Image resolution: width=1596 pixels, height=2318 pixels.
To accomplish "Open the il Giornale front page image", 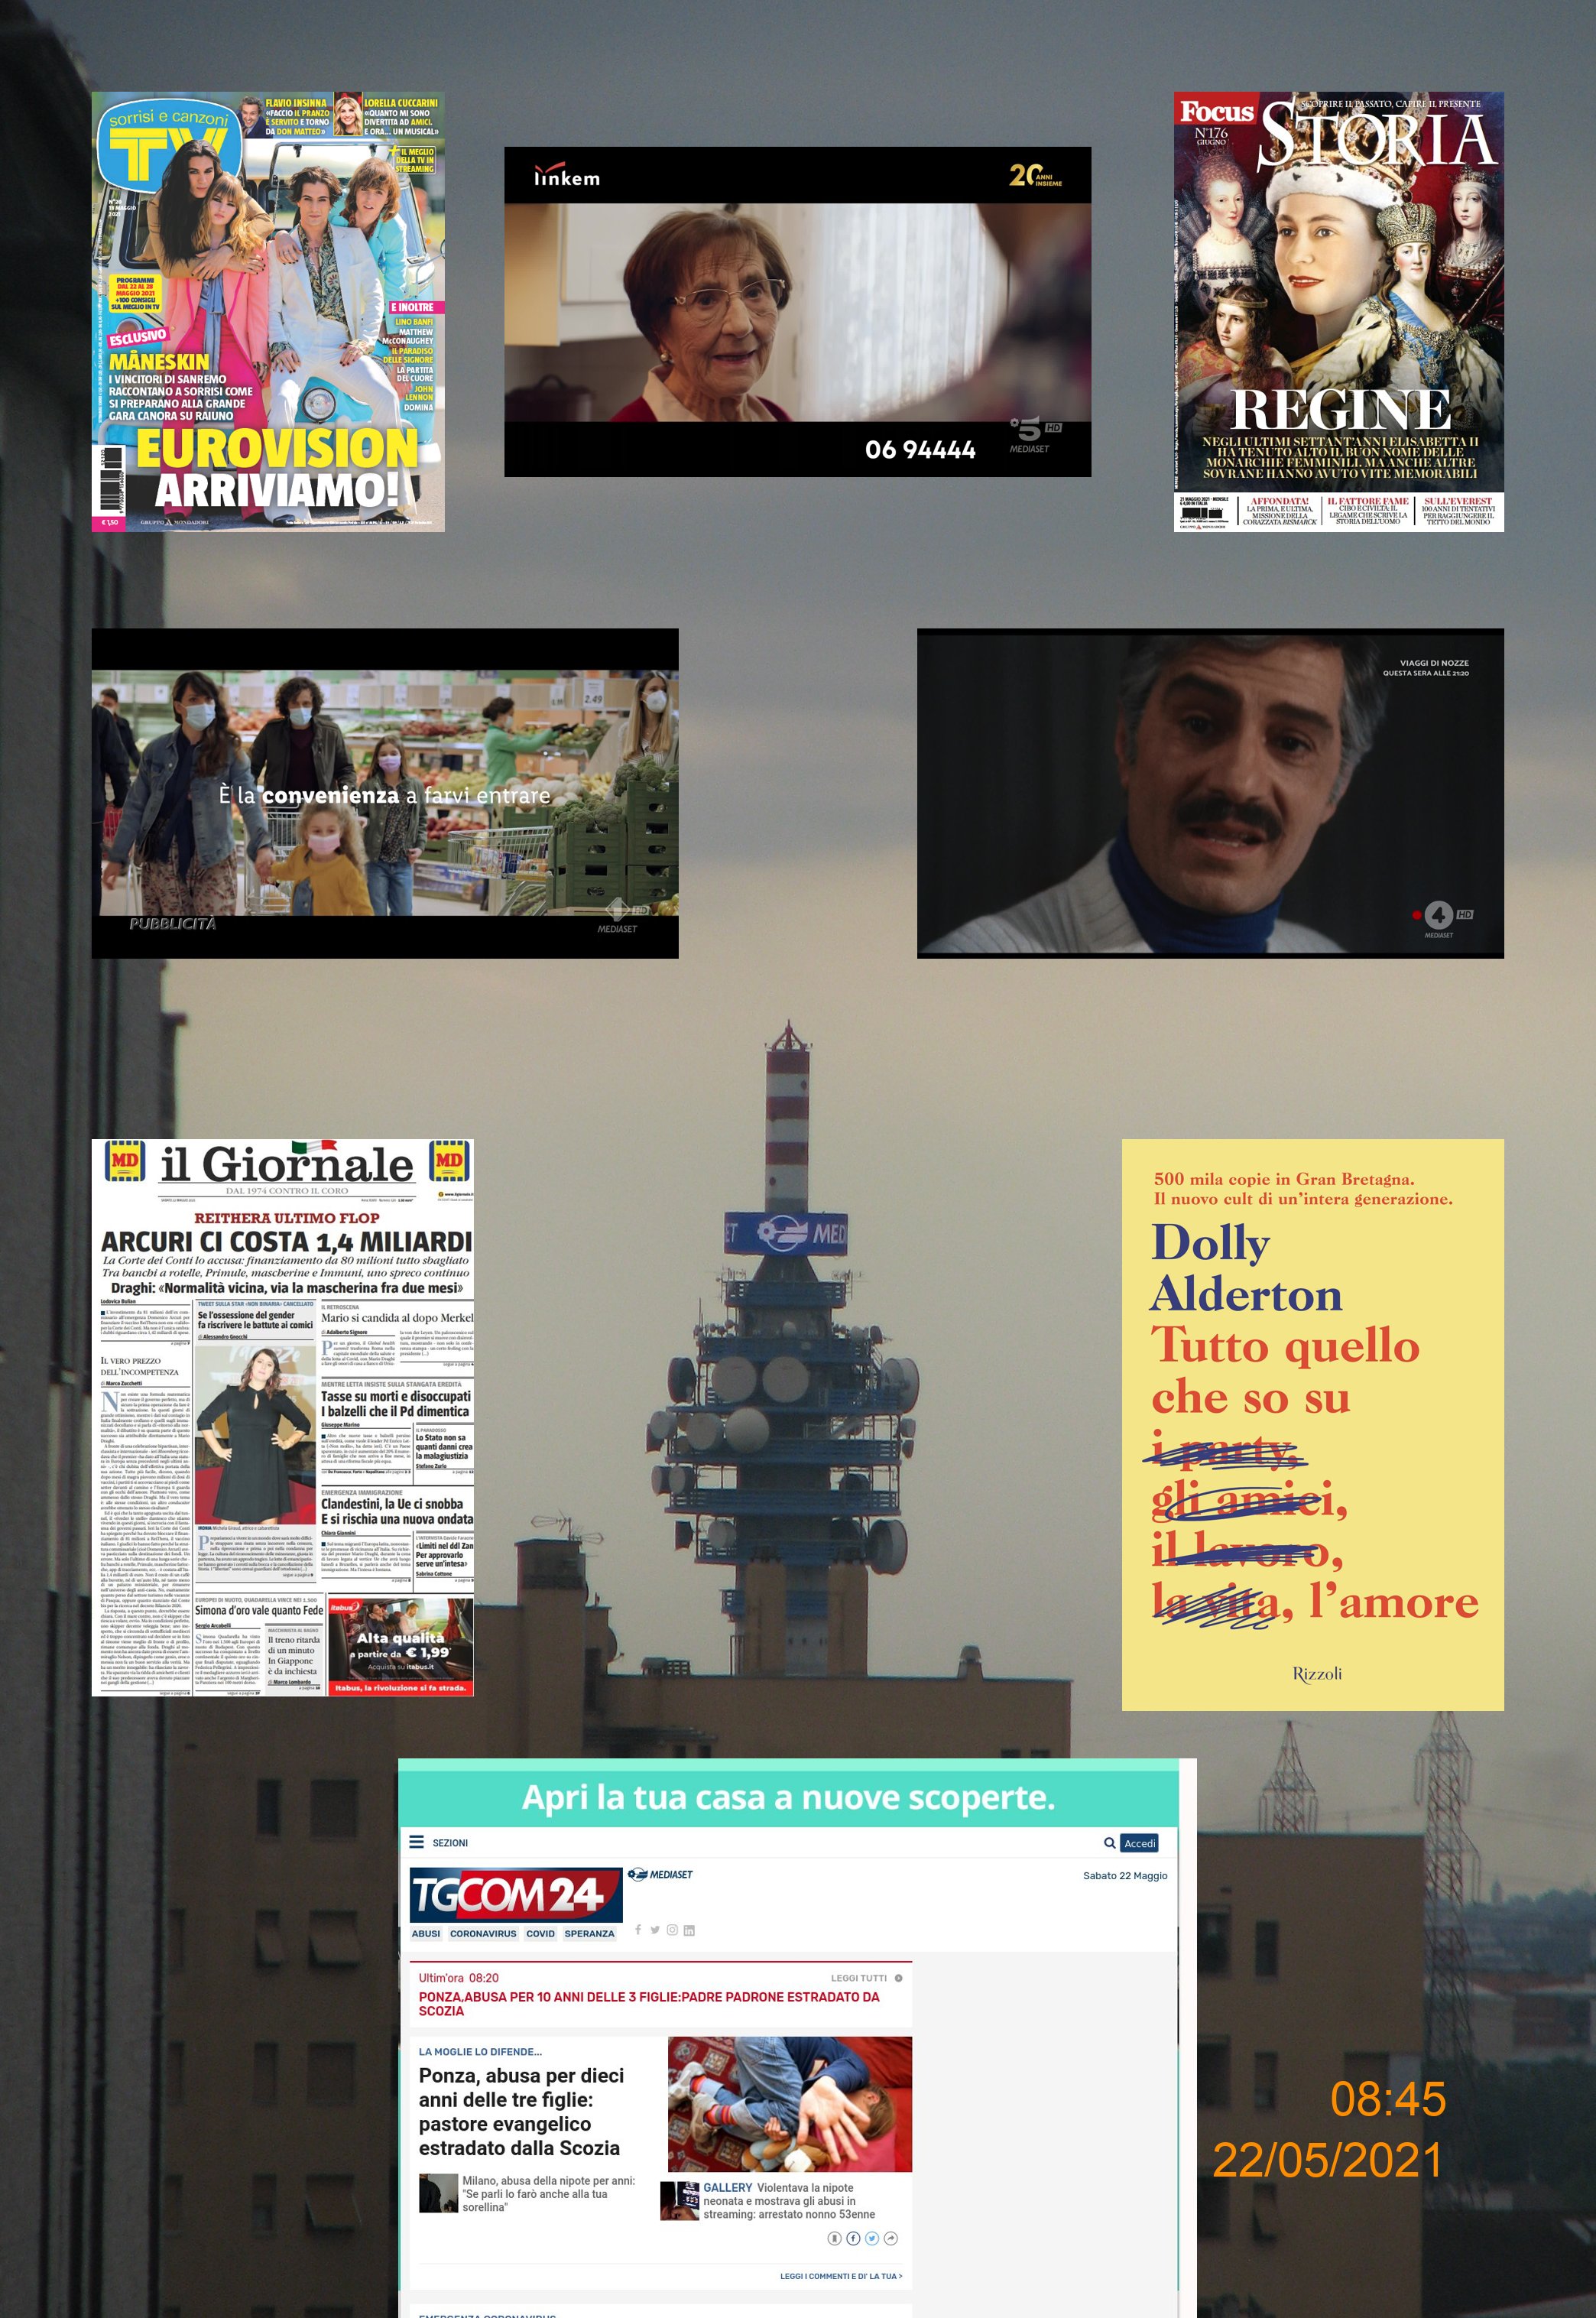I will (x=283, y=1417).
